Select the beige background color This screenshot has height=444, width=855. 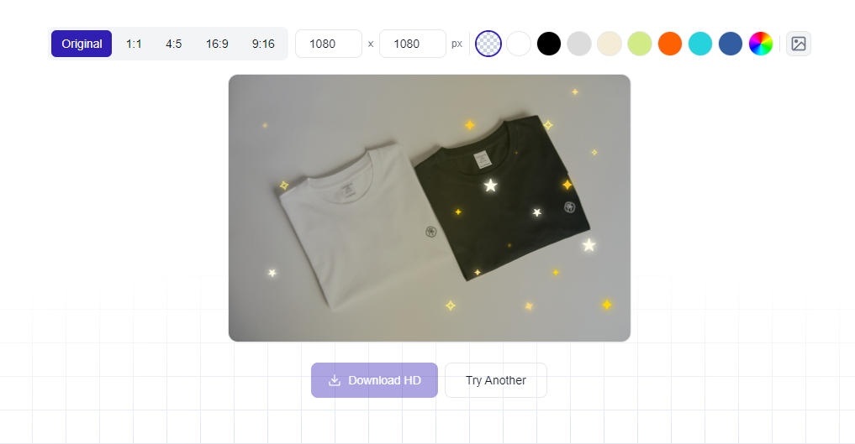609,44
